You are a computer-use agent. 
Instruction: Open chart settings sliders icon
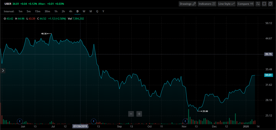point(258,4)
